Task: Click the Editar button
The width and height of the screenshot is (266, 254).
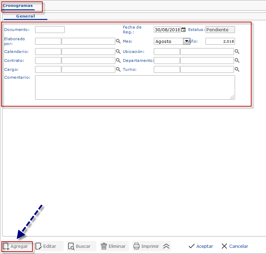Action: (46, 246)
